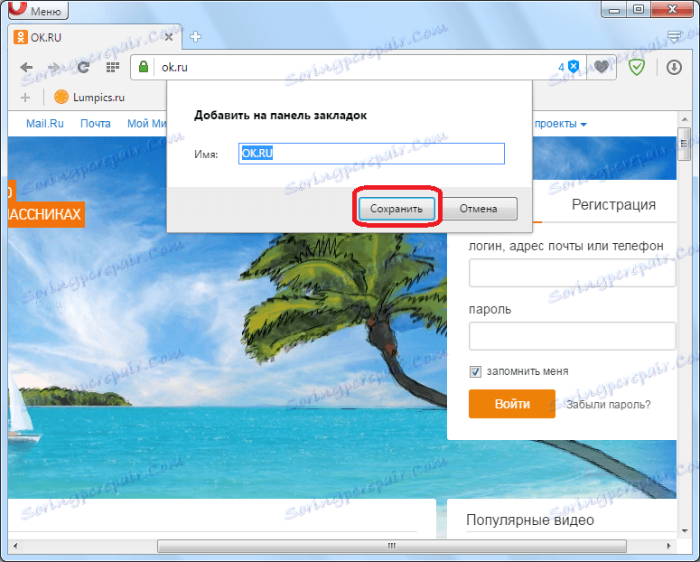Open Speed Dial grid icon
700x562 pixels.
[113, 68]
